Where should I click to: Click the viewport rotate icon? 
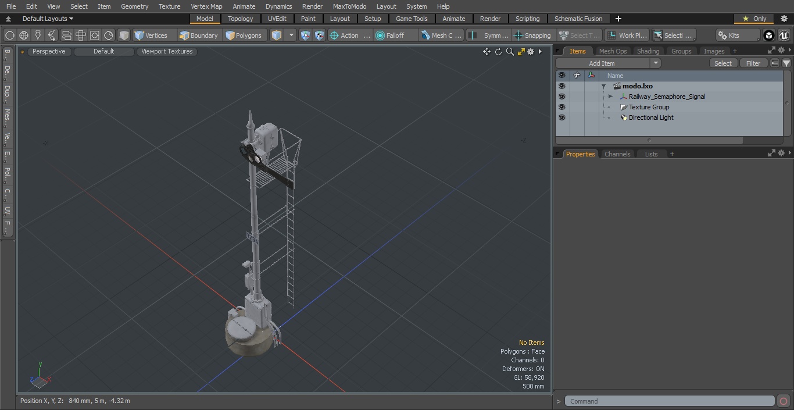point(498,51)
